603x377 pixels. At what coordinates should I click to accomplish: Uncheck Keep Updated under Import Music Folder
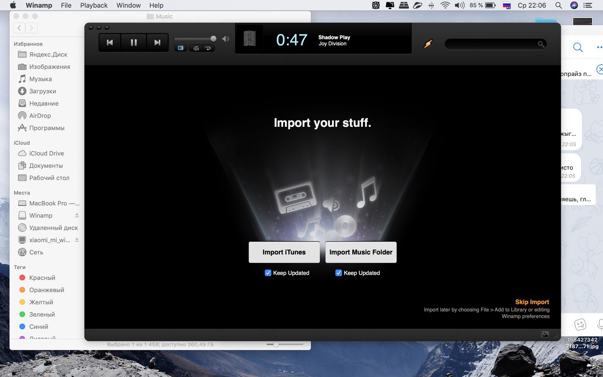click(338, 273)
